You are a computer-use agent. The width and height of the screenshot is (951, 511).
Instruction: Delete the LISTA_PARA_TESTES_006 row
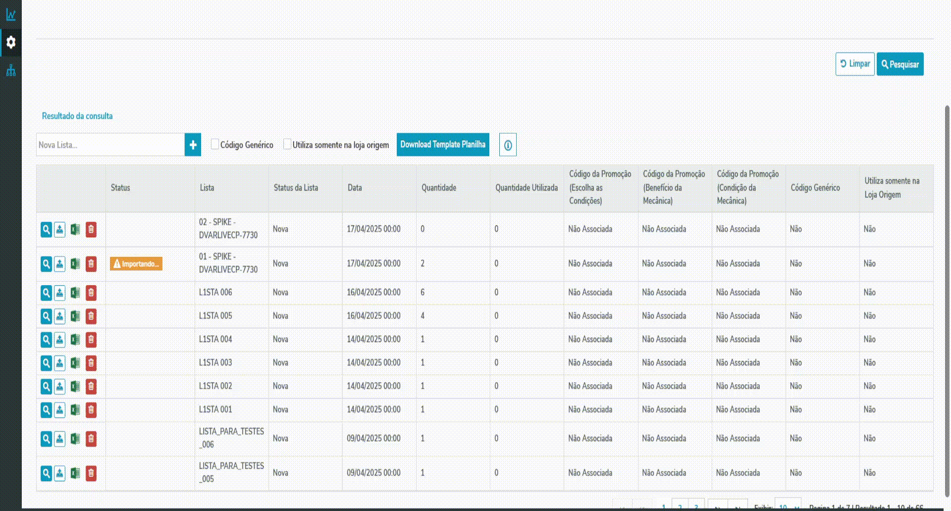pyautogui.click(x=91, y=439)
